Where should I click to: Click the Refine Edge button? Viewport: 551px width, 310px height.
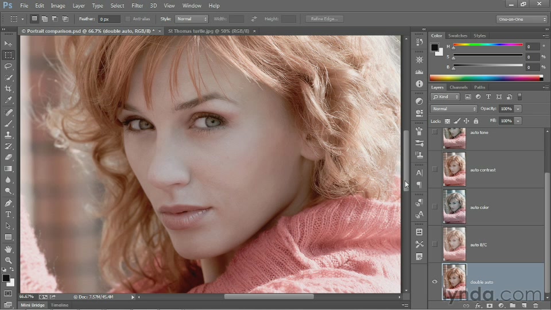click(324, 19)
